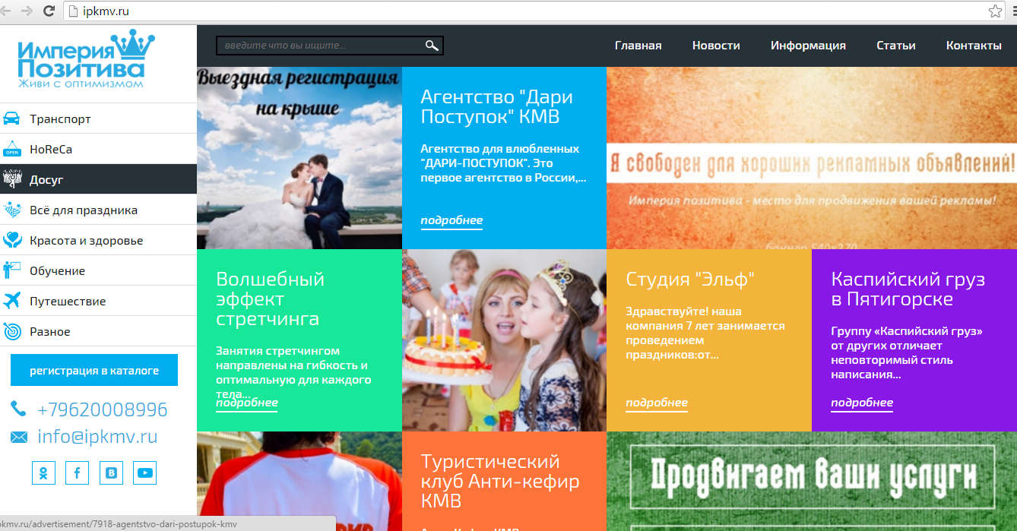This screenshot has height=531, width=1017.
Task: Click the OPEN sign icon beside HoReCa
Action: 11,149
